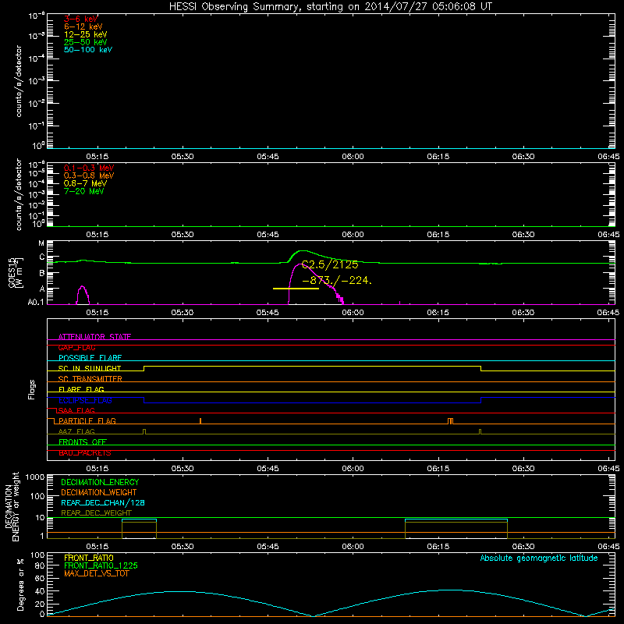Screen dimensions: 624x624
Task: Click the yellow flare duration bar in GOES panel
Action: (x=296, y=289)
